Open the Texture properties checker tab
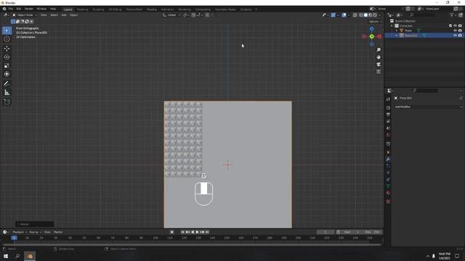The image size is (465, 261). pyautogui.click(x=388, y=202)
